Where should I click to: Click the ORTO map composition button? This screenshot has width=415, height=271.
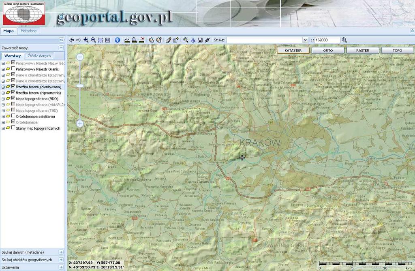[328, 50]
